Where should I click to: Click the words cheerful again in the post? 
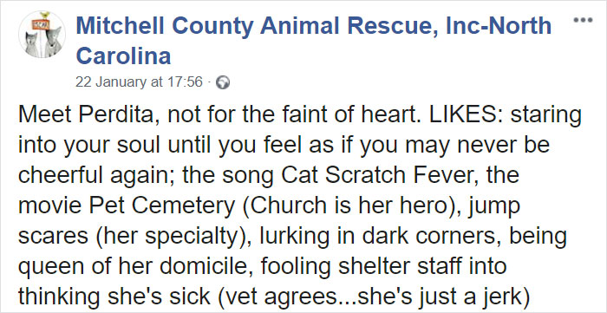pos(98,175)
